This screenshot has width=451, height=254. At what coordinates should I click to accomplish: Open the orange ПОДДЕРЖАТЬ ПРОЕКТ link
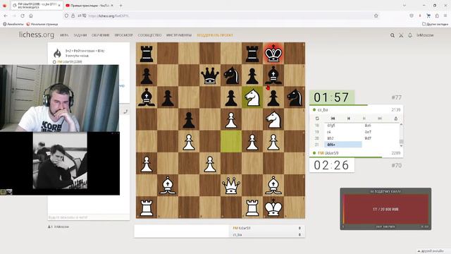tap(215, 35)
